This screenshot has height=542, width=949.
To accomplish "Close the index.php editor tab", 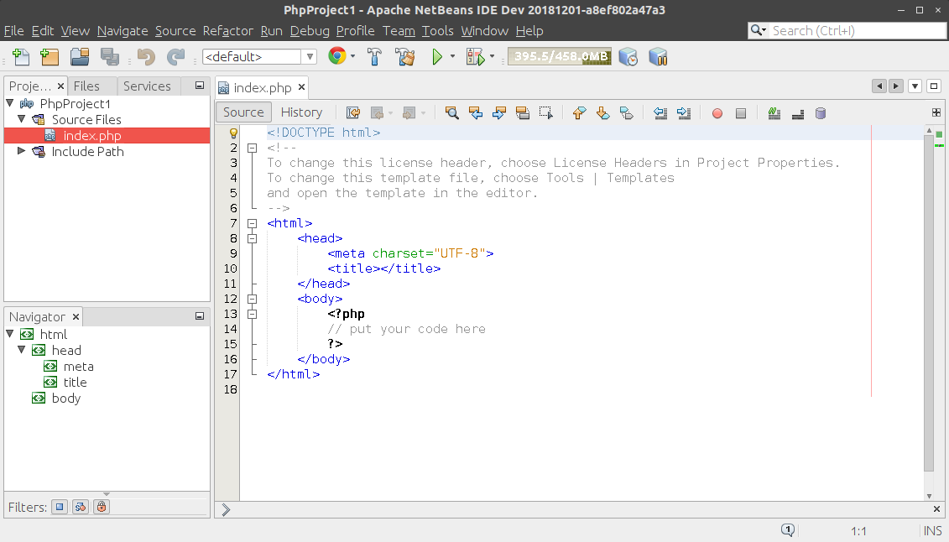I will pyautogui.click(x=301, y=87).
